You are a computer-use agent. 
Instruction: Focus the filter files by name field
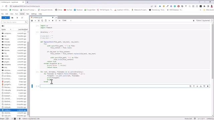(x=14, y=22)
